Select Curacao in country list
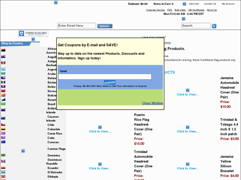241x180 pixels. coord(53,142)
